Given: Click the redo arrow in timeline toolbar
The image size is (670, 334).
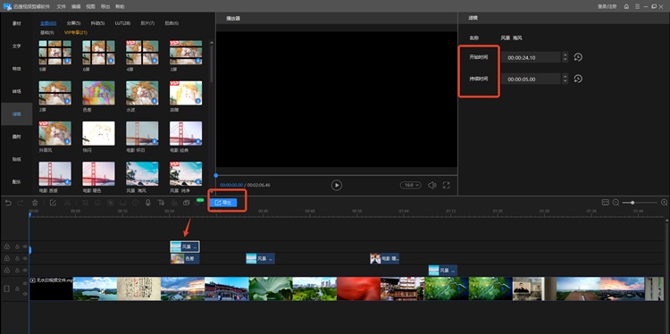Looking at the screenshot, I should [x=20, y=203].
